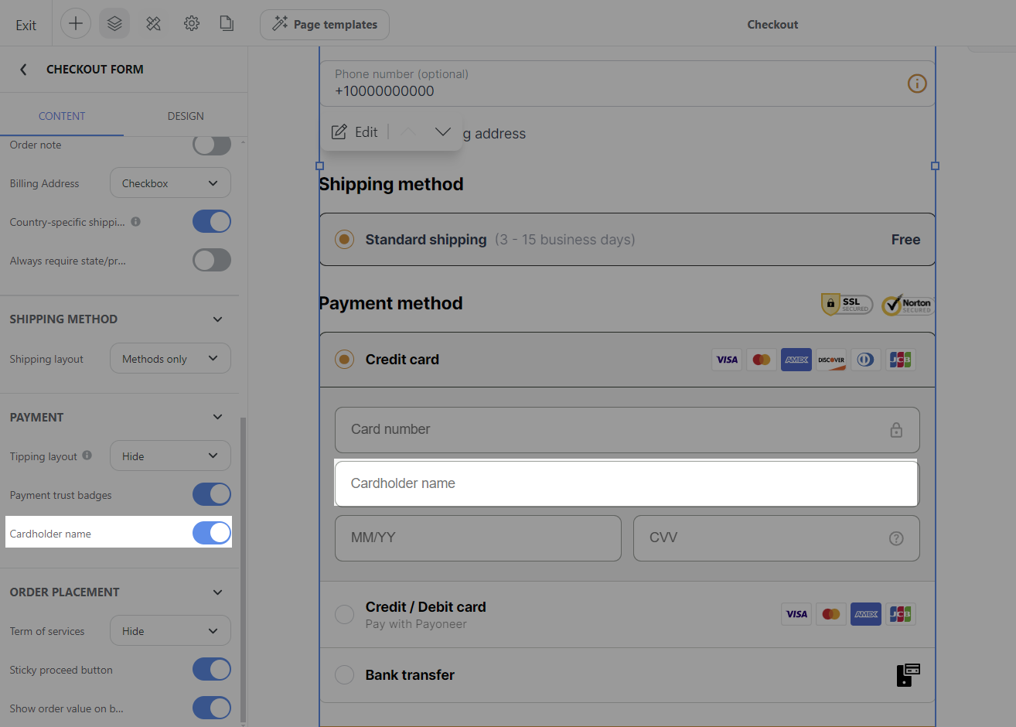The image size is (1016, 727).
Task: Open the Term of services dropdown
Action: coord(170,631)
